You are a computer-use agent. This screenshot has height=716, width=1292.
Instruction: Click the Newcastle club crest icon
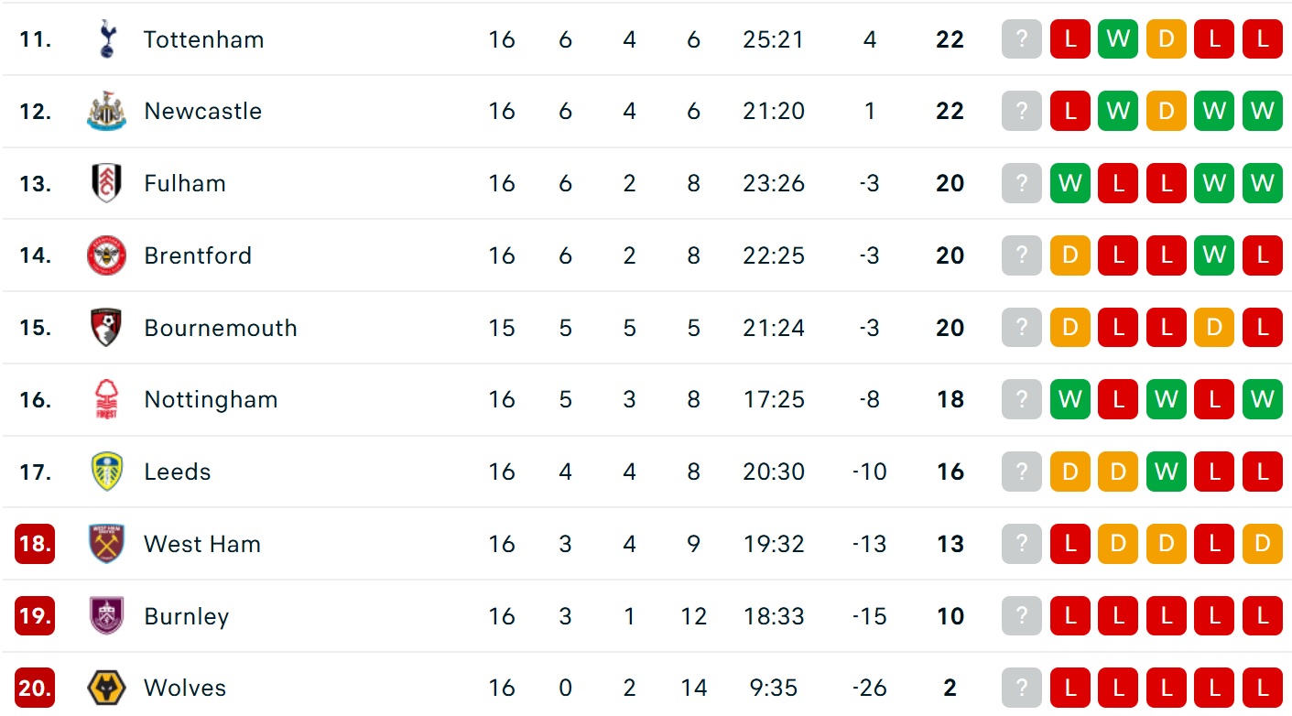point(107,112)
